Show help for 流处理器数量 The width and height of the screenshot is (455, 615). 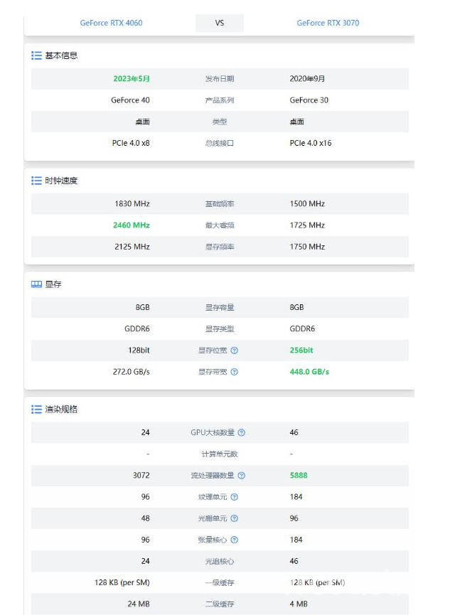click(242, 476)
